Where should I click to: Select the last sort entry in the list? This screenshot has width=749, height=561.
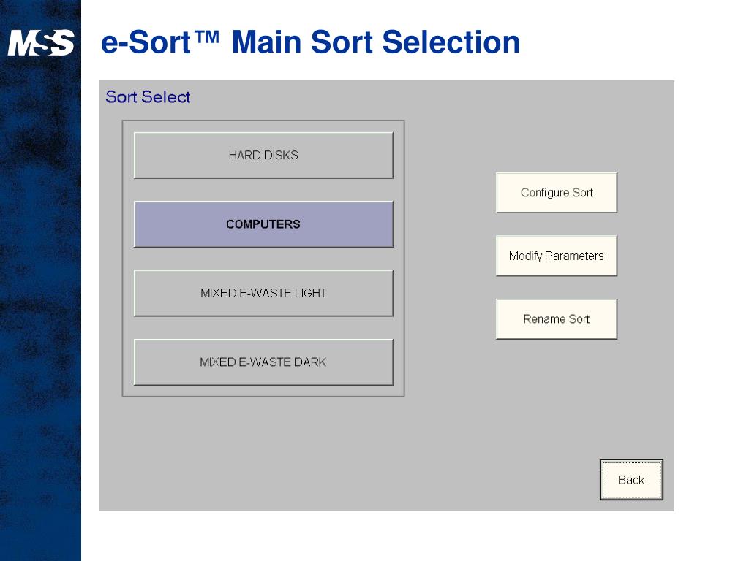point(263,362)
